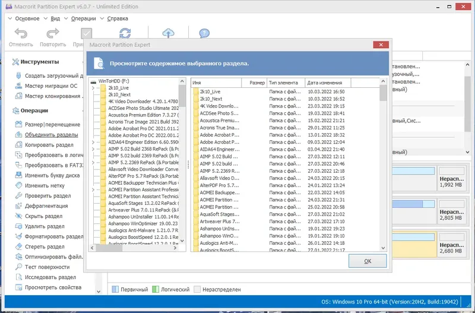Sort by Дата изменения column header
The height and width of the screenshot is (313, 475).
coord(328,83)
